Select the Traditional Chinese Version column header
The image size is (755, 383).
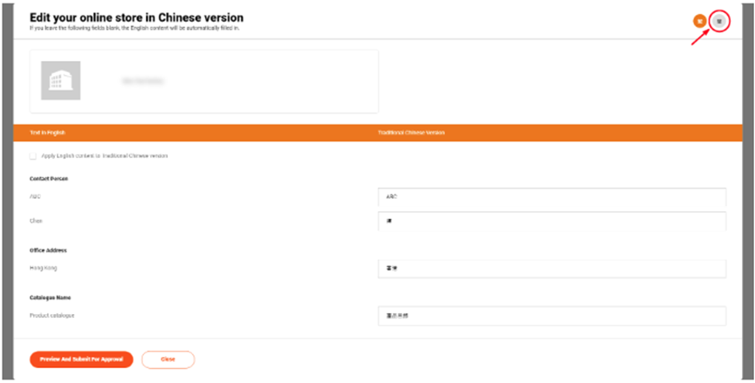(411, 133)
